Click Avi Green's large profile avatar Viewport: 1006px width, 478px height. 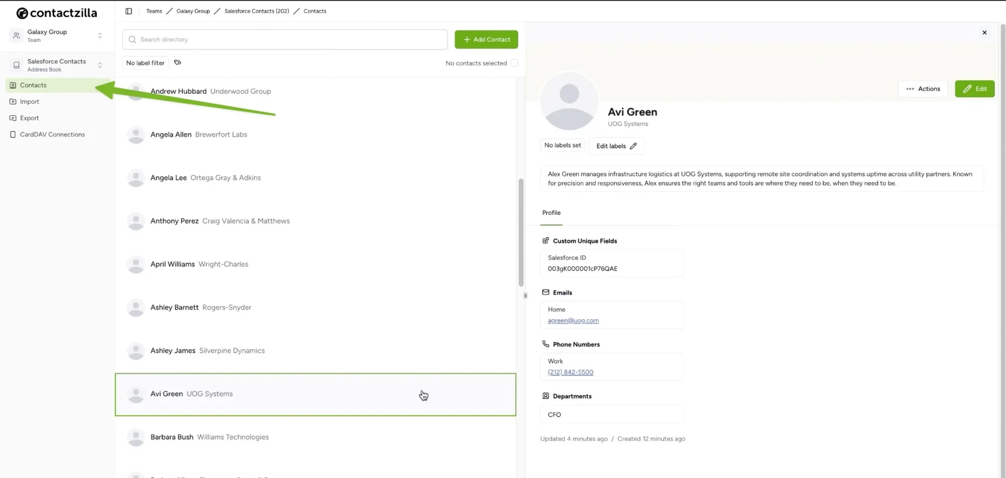[x=569, y=101]
